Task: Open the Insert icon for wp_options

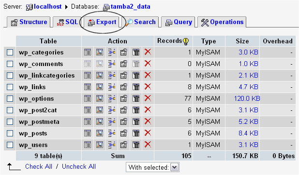Action: coord(112,99)
